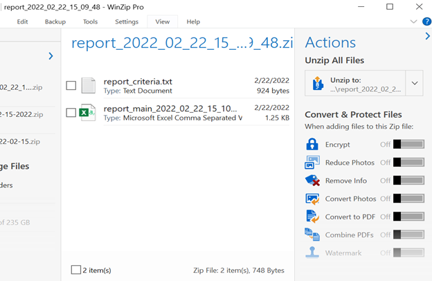Click the Convert Photos icon

312,199
